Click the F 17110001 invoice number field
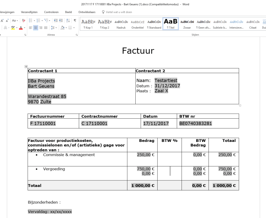 [x=43, y=123]
